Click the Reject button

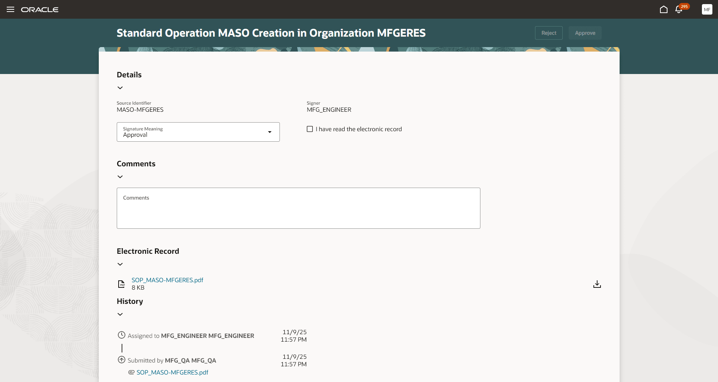[x=548, y=33]
